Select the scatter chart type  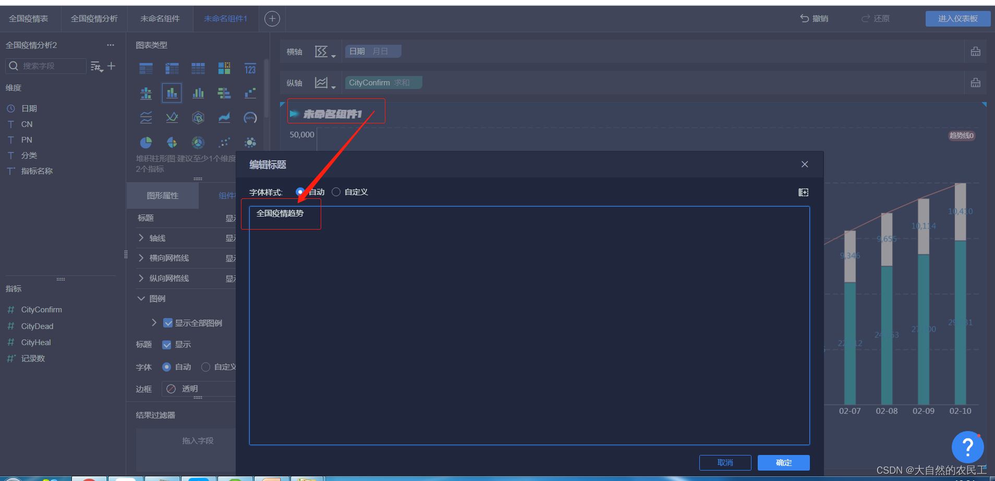point(224,142)
